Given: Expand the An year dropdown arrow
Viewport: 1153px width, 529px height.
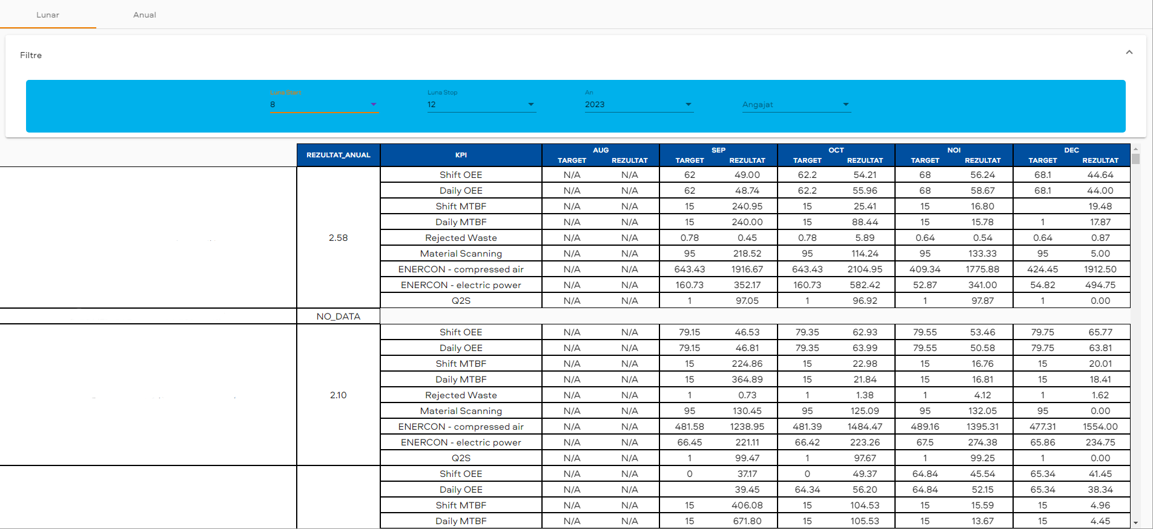Looking at the screenshot, I should click(689, 105).
